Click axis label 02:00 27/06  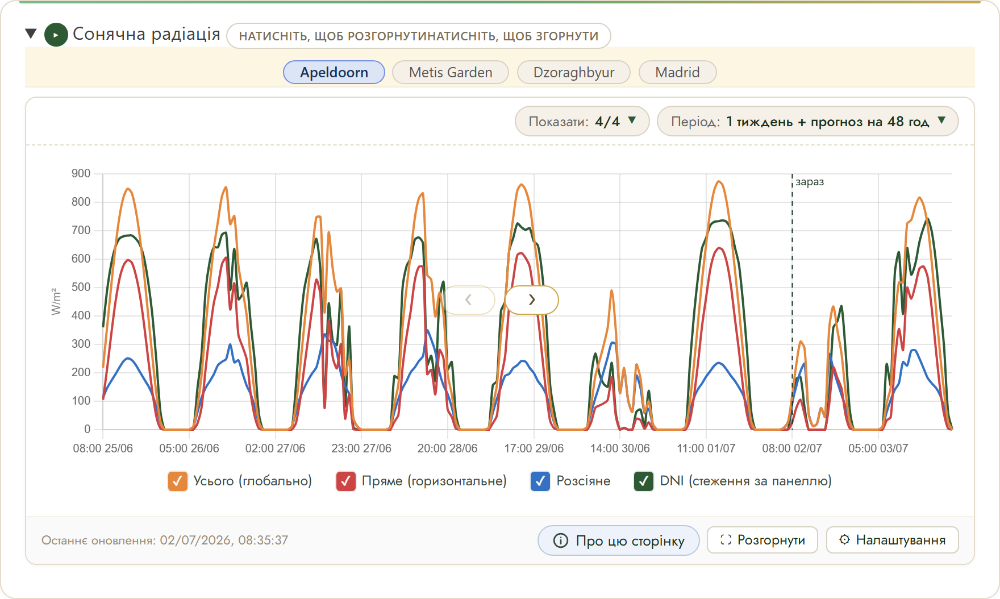click(276, 448)
